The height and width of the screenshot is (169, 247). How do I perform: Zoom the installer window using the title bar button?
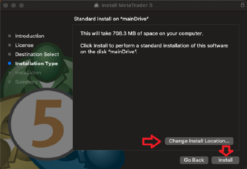(x=22, y=5)
